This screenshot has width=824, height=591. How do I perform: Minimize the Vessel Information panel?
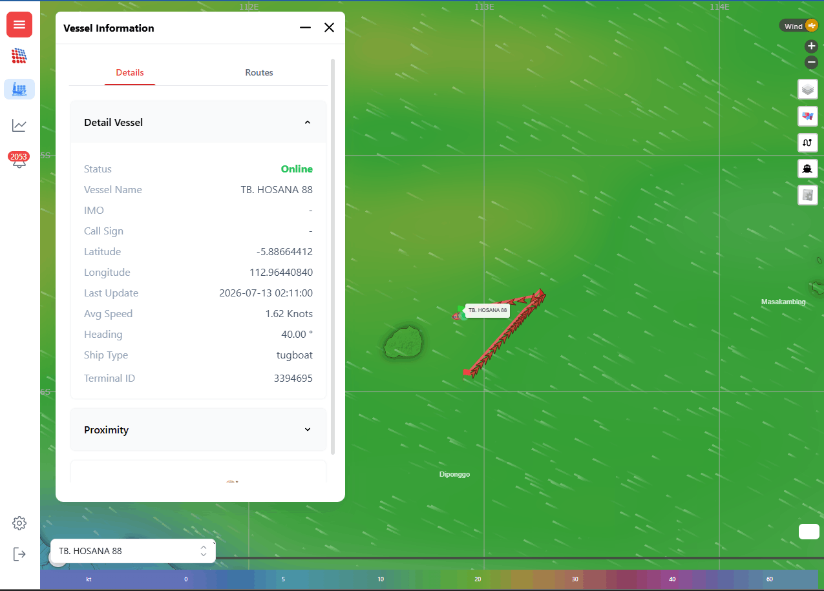306,27
